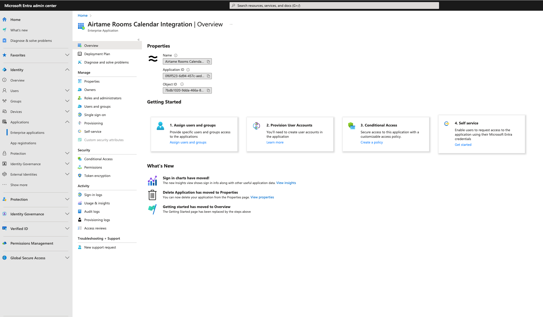This screenshot has height=317, width=543.
Task: Collapse the Identity section
Action: coord(67,70)
